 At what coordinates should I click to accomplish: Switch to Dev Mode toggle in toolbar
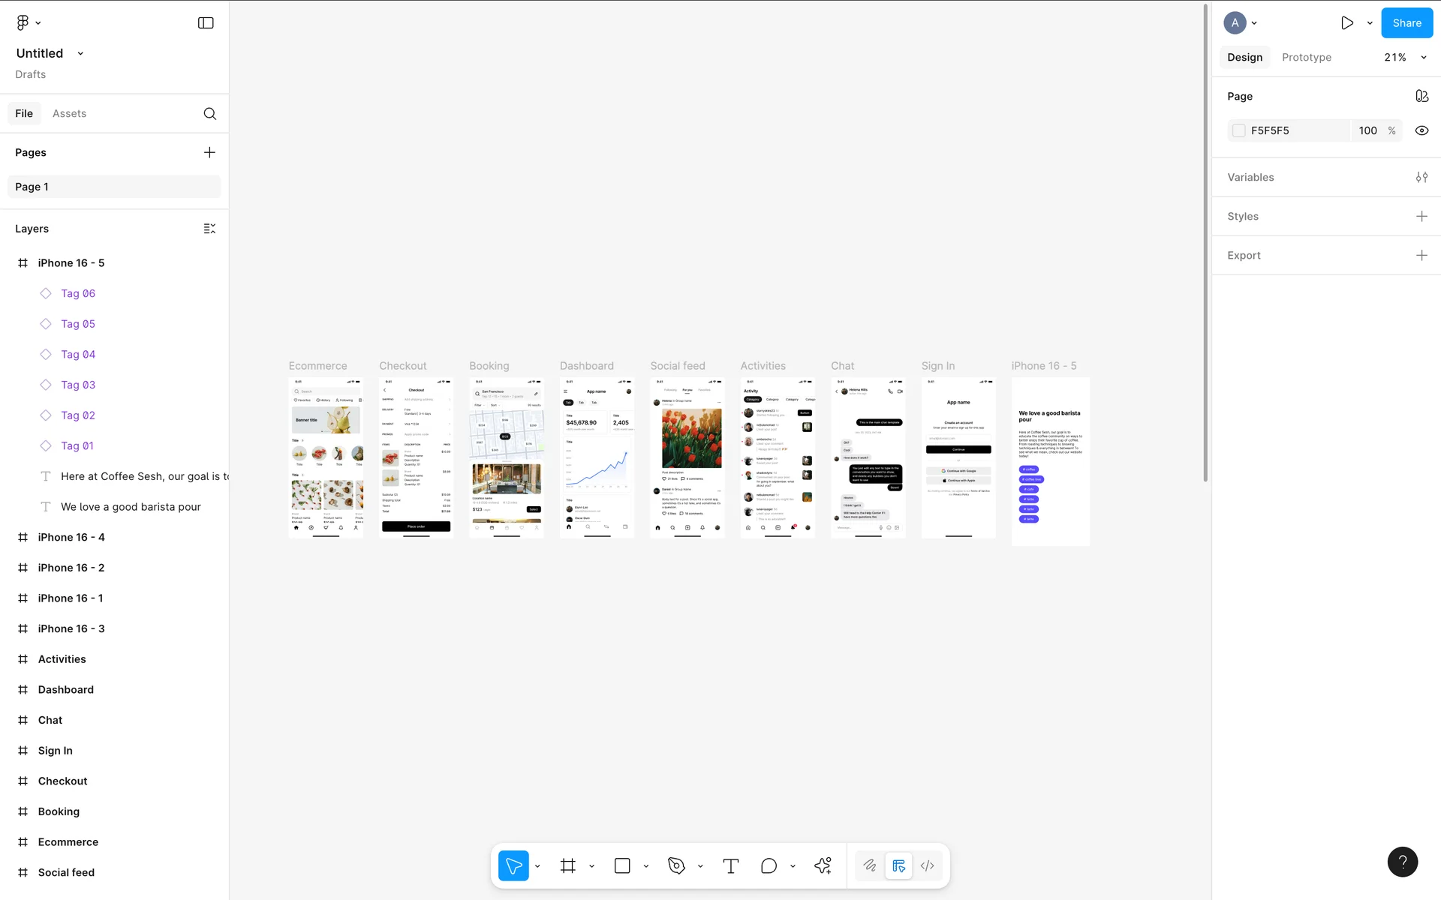pos(928,865)
